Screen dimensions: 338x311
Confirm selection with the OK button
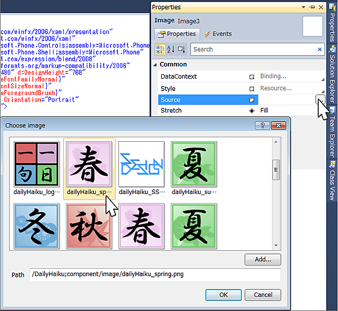(x=224, y=295)
